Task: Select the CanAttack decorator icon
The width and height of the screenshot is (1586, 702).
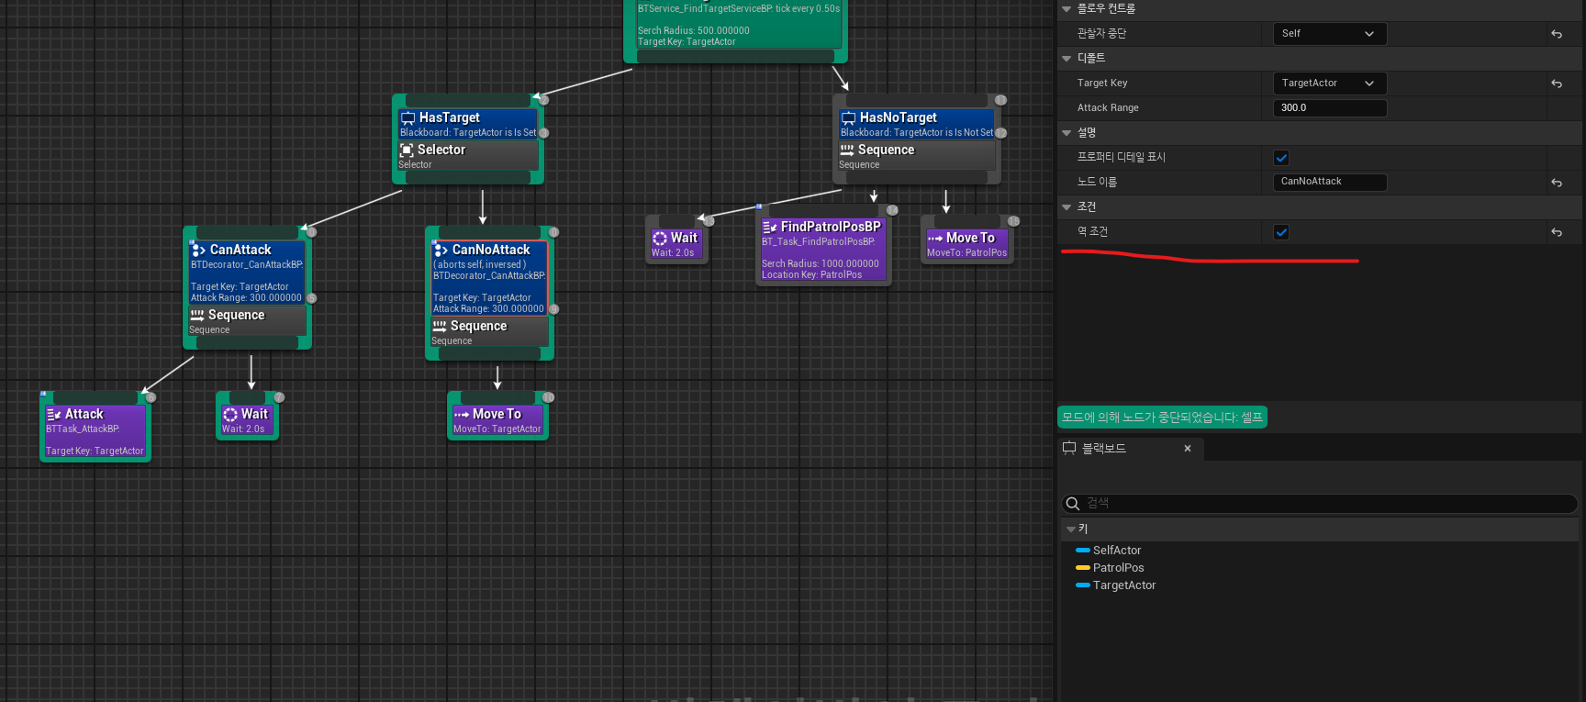Action: tap(197, 250)
